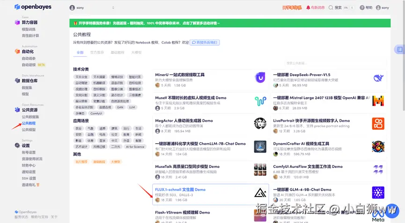The image size is (405, 223).
Task: Open the 自动化 section icon
Action: coord(17,51)
